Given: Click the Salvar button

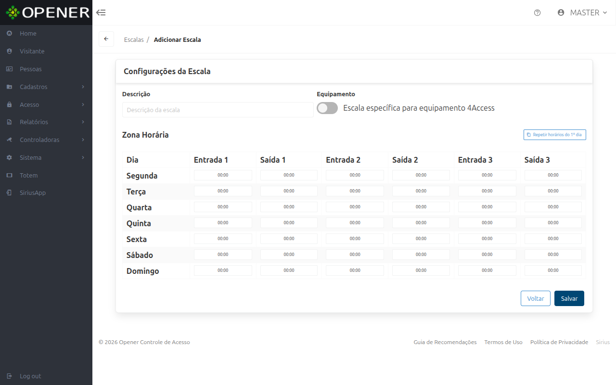Looking at the screenshot, I should (569, 298).
